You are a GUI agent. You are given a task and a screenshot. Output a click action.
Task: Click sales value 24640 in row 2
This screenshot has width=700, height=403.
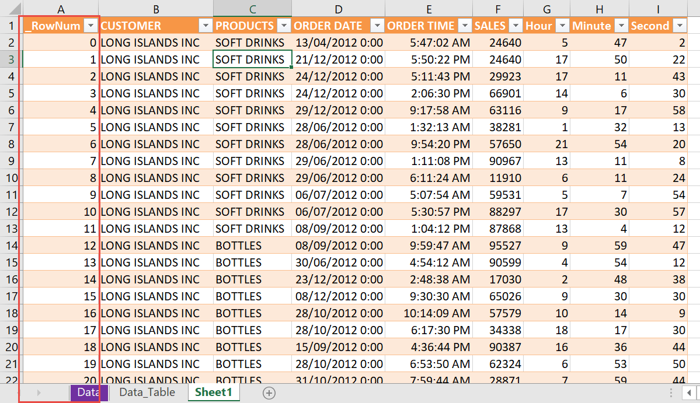pos(498,43)
